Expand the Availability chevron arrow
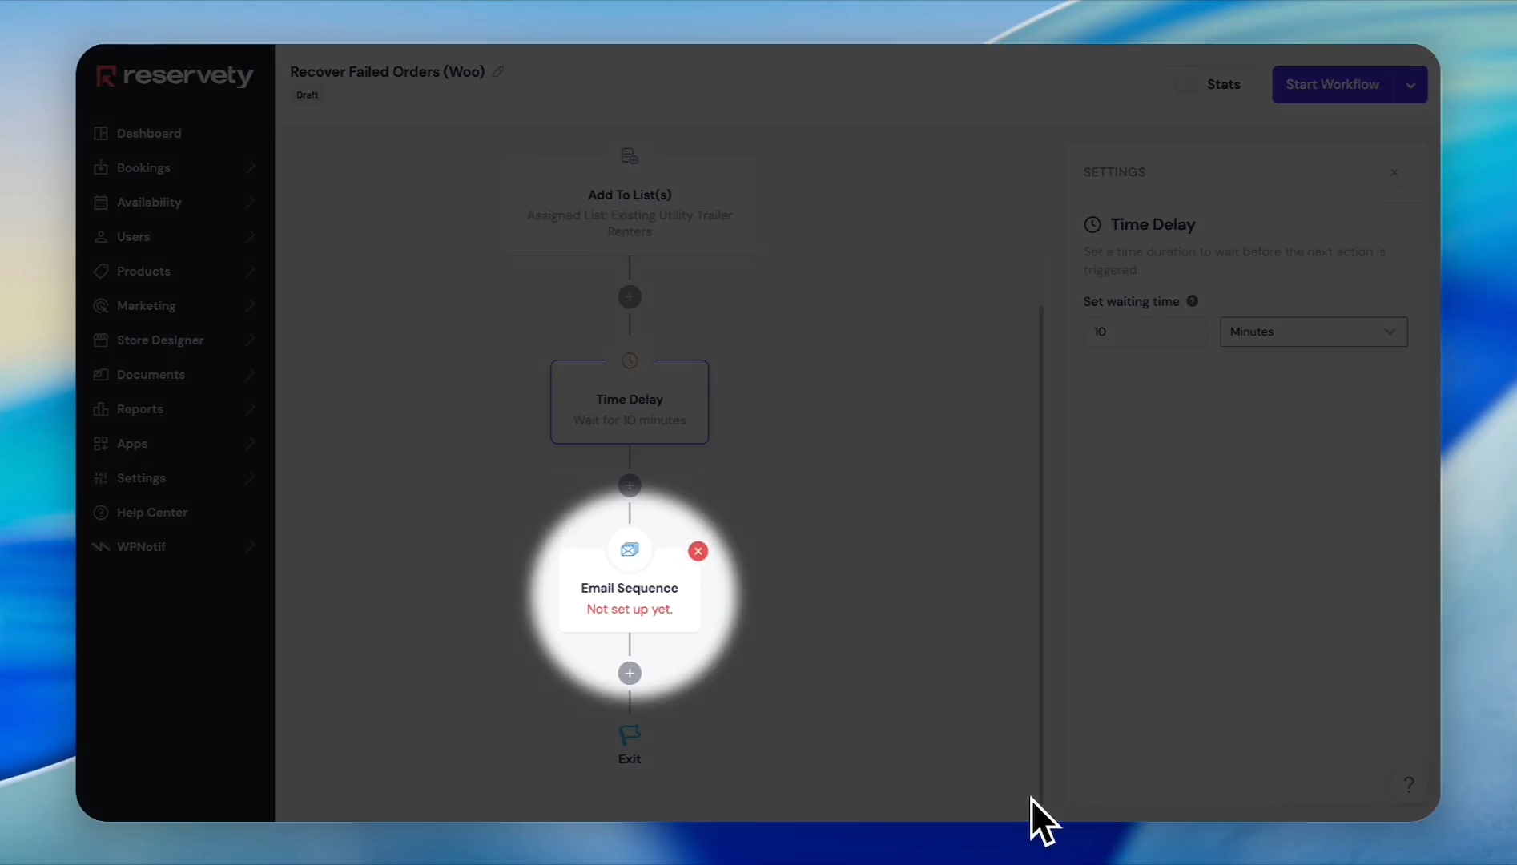The height and width of the screenshot is (865, 1517). click(x=250, y=202)
